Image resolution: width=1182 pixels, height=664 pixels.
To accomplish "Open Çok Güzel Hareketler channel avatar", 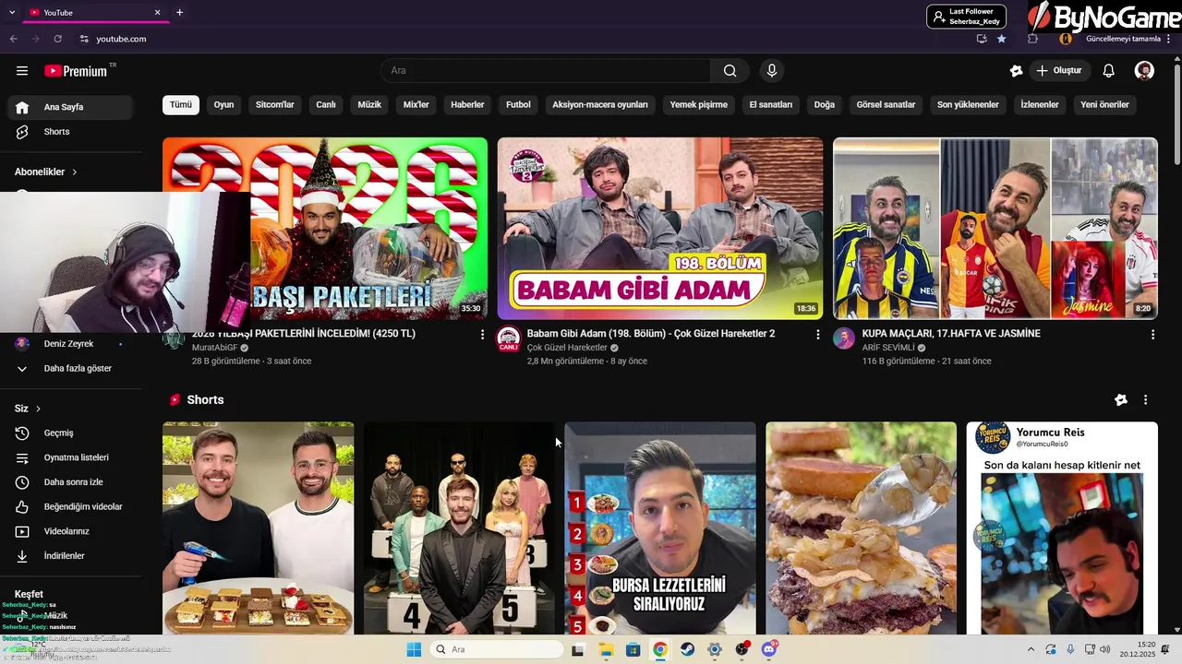I will click(509, 338).
